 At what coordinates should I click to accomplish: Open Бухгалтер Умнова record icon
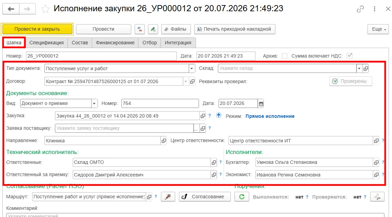point(376,162)
